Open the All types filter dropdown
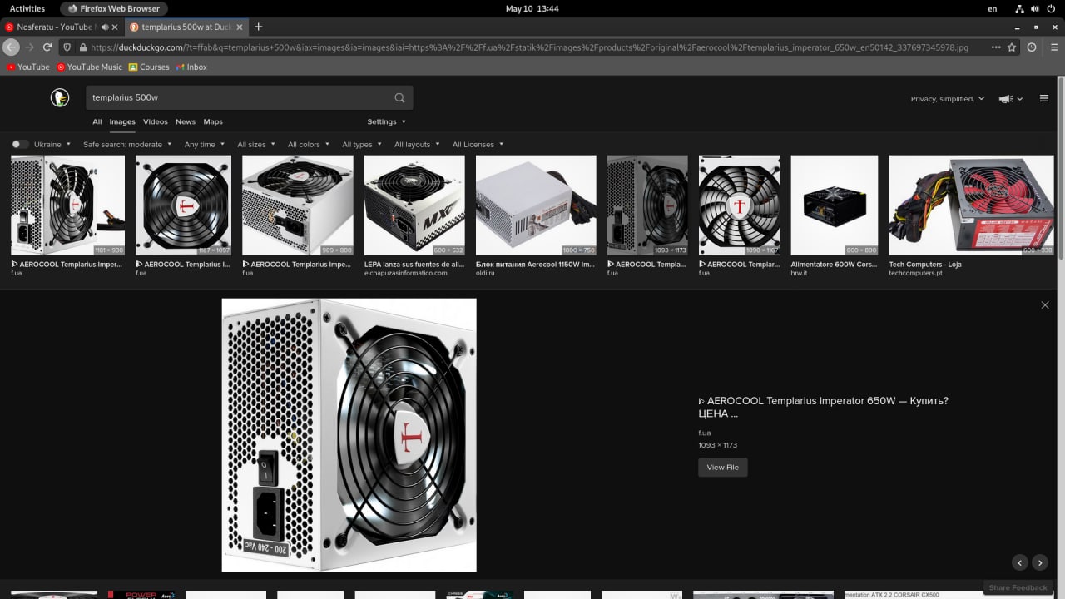This screenshot has width=1065, height=599. pyautogui.click(x=363, y=145)
